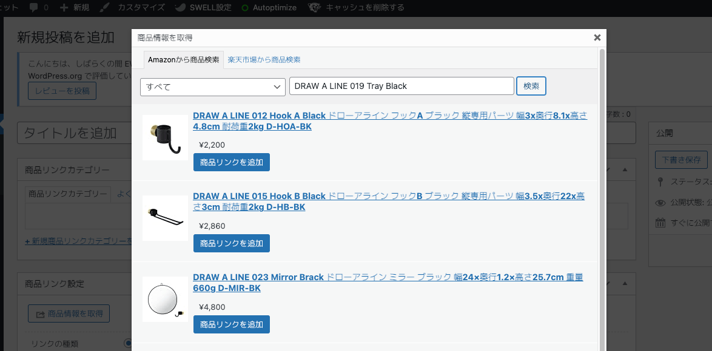Open the 新規 menu in admin bar

coord(75,8)
